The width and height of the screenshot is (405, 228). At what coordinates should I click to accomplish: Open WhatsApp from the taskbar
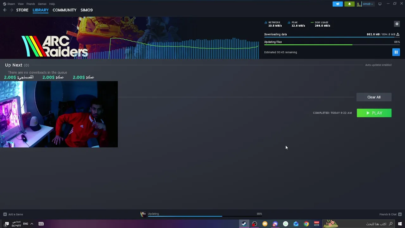tap(285, 224)
